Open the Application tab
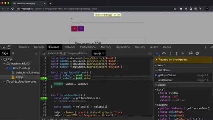The height and width of the screenshot is (120, 213). click(123, 47)
